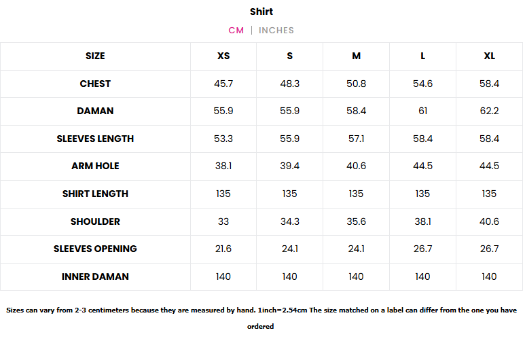This screenshot has width=525, height=341.
Task: Select the SLEEVES LENGTH row label
Action: 95,139
